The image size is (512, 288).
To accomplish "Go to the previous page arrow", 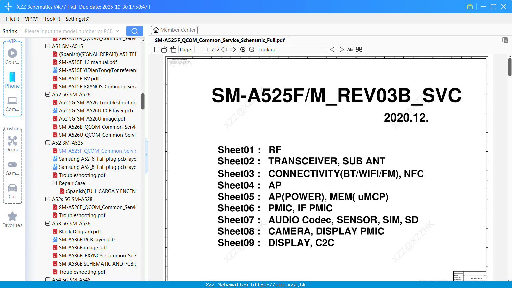I will point(224,49).
